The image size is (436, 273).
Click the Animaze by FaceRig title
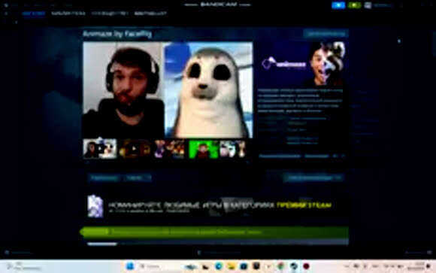[117, 34]
